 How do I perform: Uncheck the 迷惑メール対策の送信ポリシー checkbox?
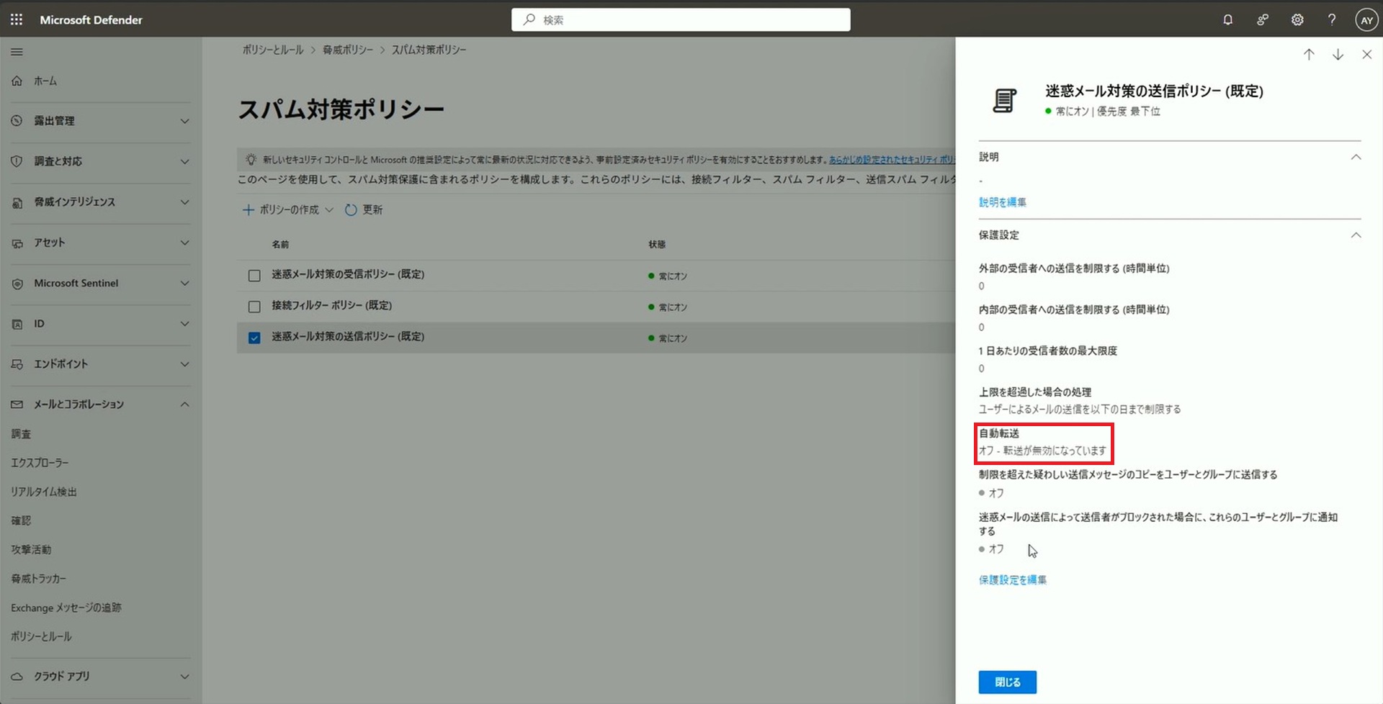(254, 338)
